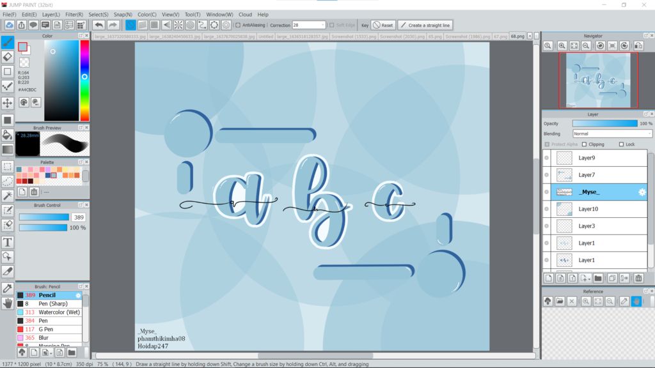This screenshot has height=368, width=655.
Task: Open _Myse_ layer settings gear
Action: [642, 192]
